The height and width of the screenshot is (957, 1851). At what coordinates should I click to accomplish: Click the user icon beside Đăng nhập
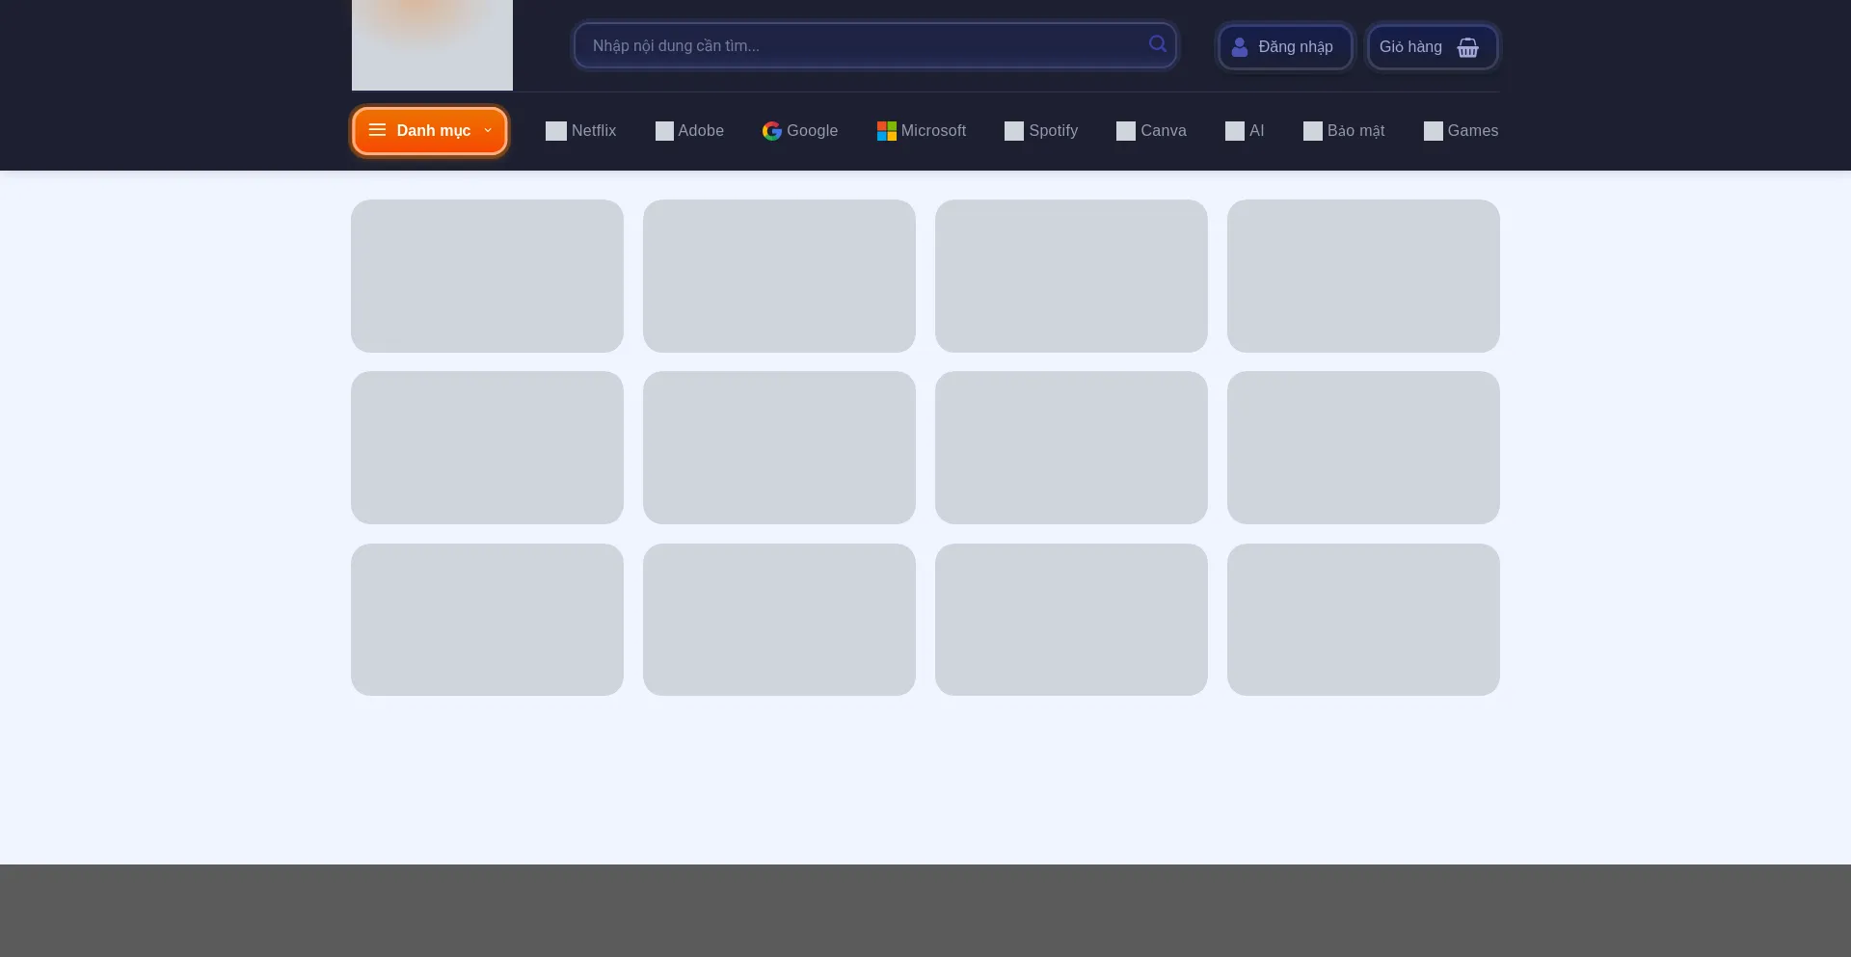pos(1240,47)
